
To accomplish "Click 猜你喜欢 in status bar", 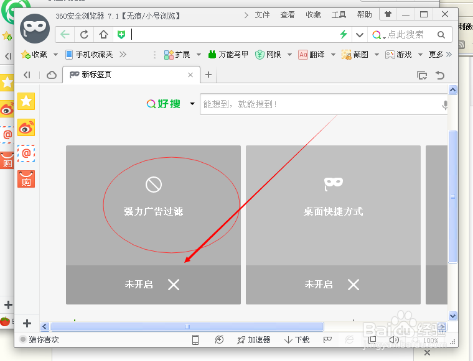I will pyautogui.click(x=39, y=340).
